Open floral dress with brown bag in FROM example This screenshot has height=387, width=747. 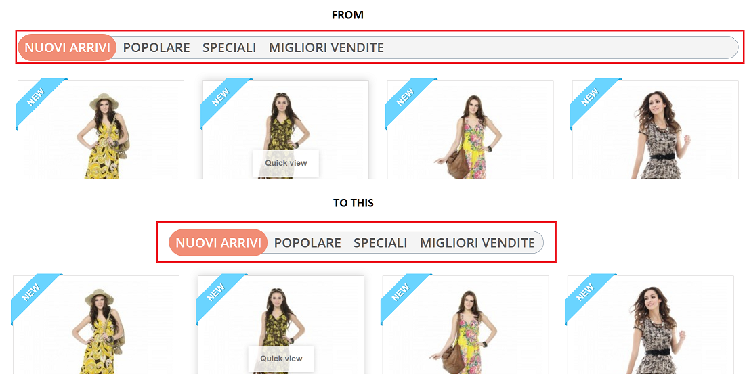click(x=470, y=129)
